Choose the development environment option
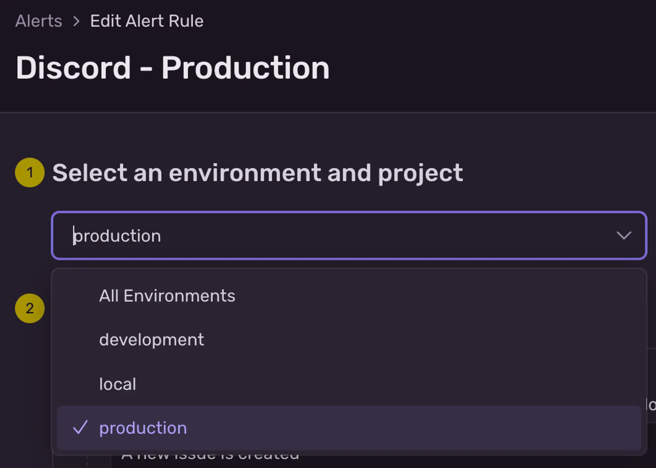 click(x=152, y=340)
